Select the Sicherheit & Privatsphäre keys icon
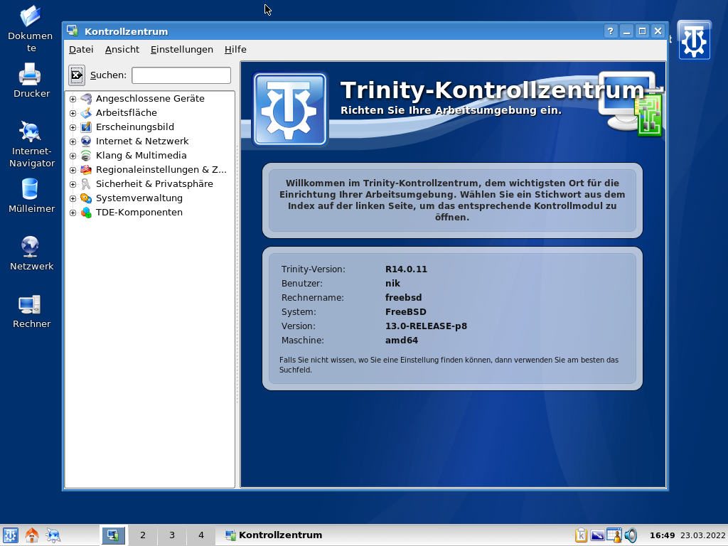The width and height of the screenshot is (728, 546). pyautogui.click(x=86, y=184)
